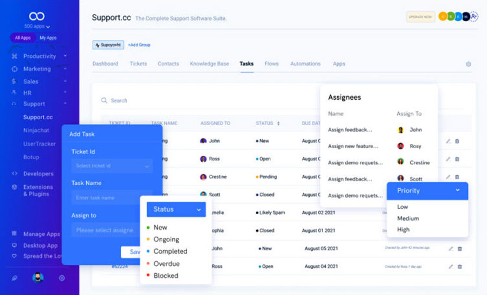Open Desktop App link
Screen dimensions: 487x295
[x=40, y=245]
